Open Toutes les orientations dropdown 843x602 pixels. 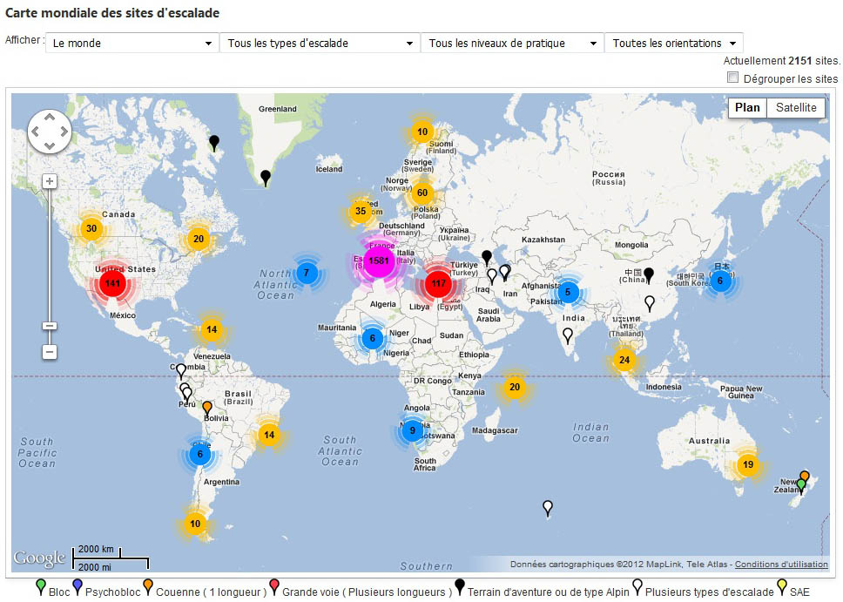click(674, 43)
